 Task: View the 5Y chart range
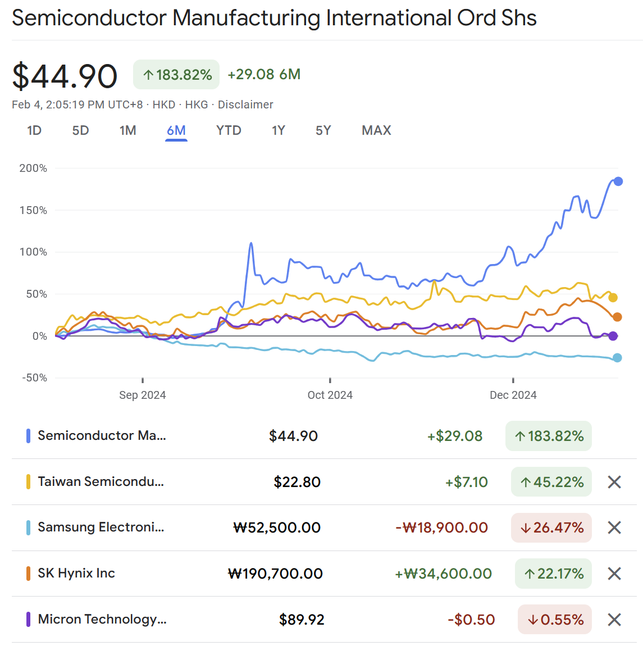[323, 130]
